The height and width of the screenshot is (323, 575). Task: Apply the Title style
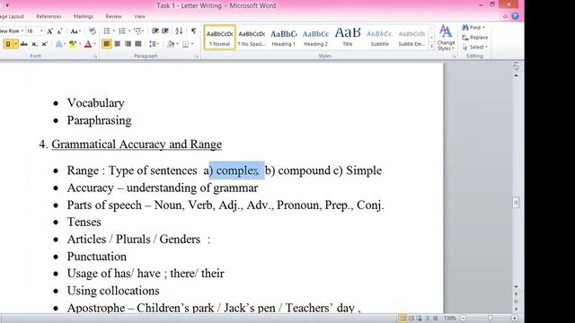pos(348,38)
